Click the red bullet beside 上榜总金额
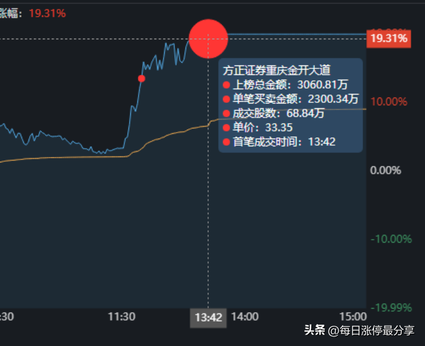This screenshot has height=346, width=425. pos(226,85)
